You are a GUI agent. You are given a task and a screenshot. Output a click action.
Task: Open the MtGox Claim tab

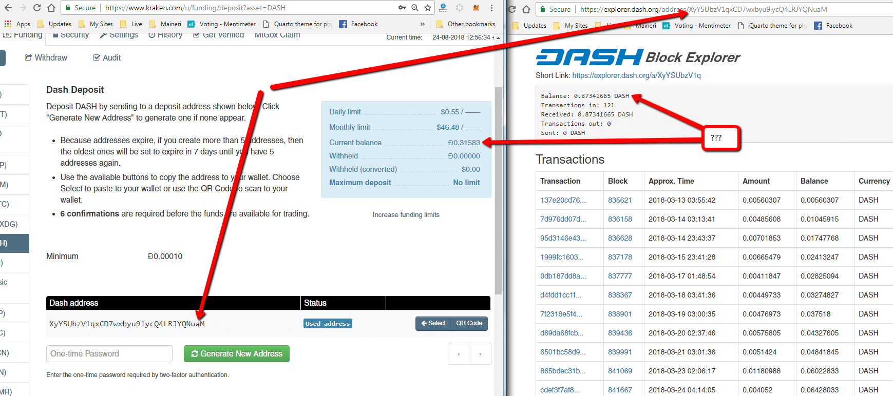pyautogui.click(x=277, y=35)
